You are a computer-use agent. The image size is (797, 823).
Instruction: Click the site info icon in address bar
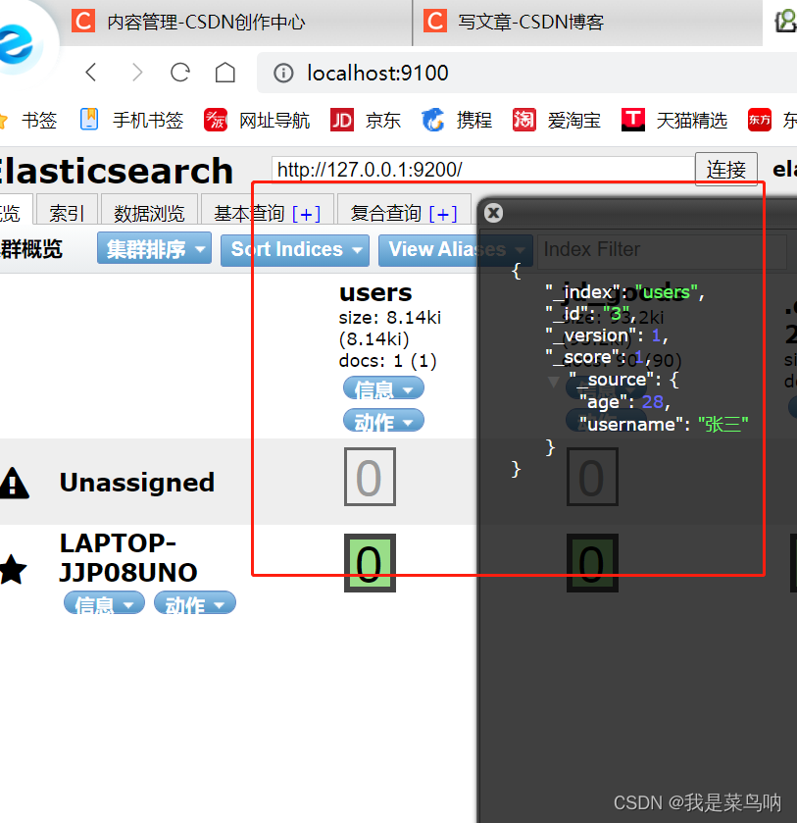point(283,73)
